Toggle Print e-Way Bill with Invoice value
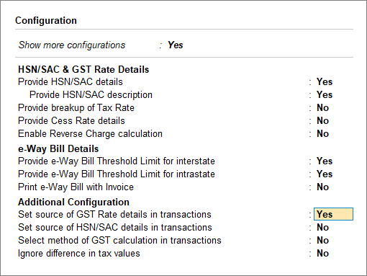Image resolution: width=367 pixels, height=276 pixels. pos(322,187)
